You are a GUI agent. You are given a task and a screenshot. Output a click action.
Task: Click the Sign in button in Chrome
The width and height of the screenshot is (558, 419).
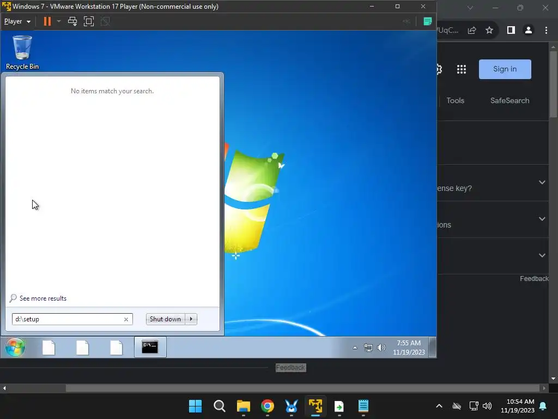click(505, 69)
